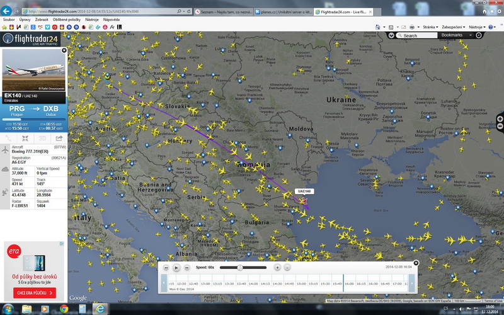The width and height of the screenshot is (504, 315).
Task: Click the favorites star icon in bookmarks bar
Action: pos(4,27)
